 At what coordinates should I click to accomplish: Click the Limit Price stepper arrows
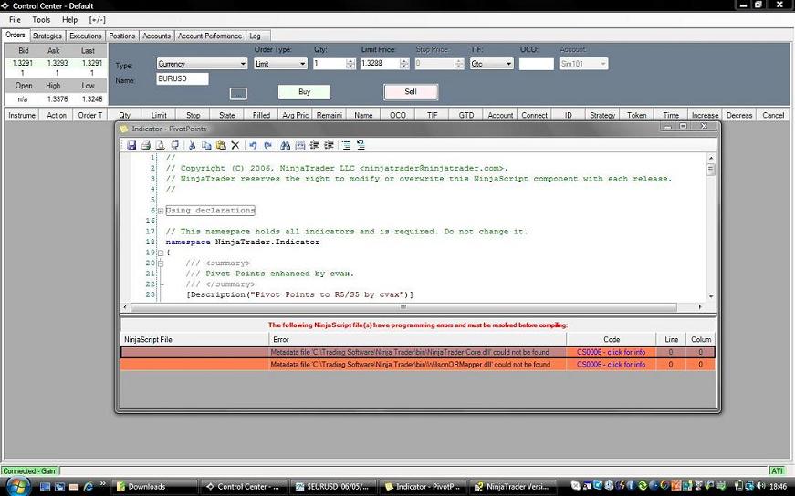[x=404, y=64]
